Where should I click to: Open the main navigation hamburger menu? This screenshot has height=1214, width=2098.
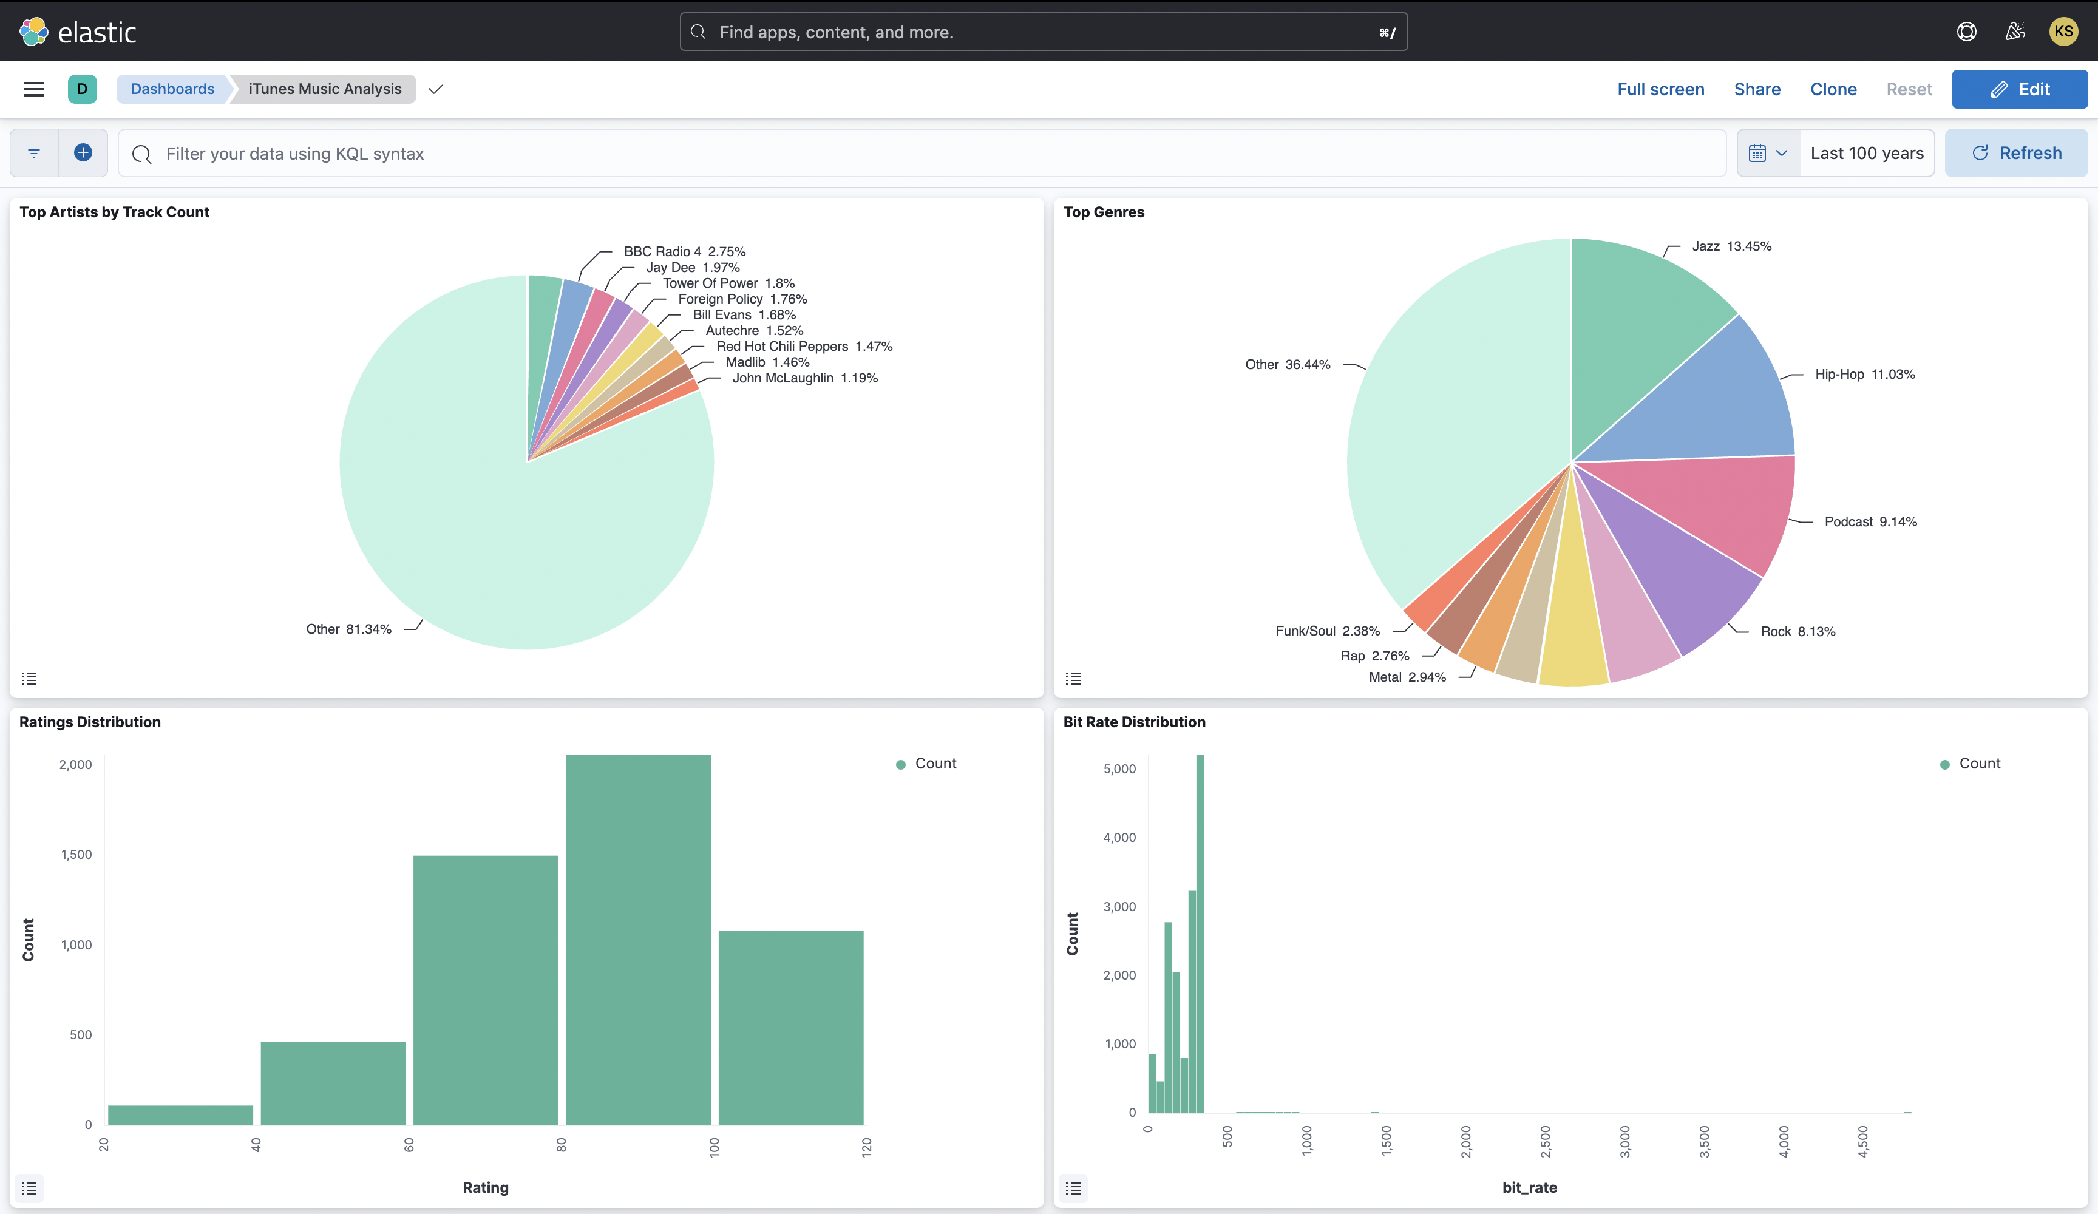click(x=33, y=89)
